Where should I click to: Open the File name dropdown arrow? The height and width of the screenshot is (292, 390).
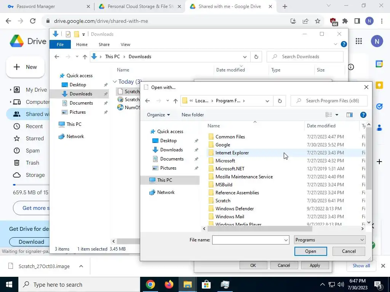286,240
